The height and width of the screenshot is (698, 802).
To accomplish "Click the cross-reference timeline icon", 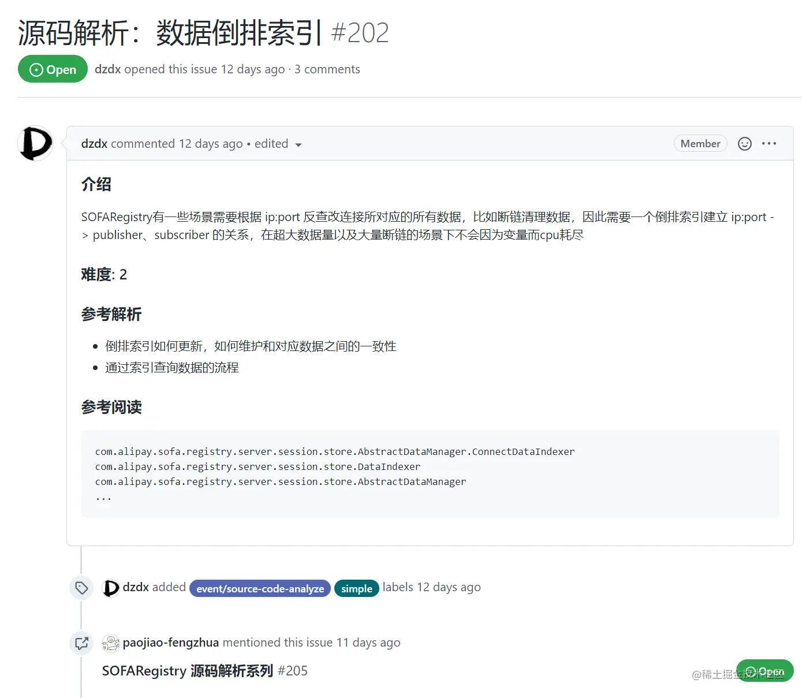I will click(81, 643).
